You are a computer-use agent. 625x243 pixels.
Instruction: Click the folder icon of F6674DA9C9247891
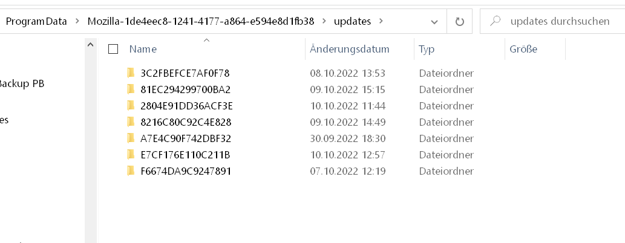tap(130, 171)
